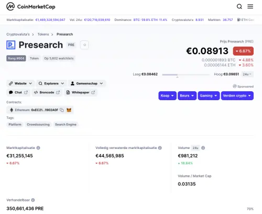The height and width of the screenshot is (214, 262).
Task: Change the 24u price range selector
Action: click(247, 74)
